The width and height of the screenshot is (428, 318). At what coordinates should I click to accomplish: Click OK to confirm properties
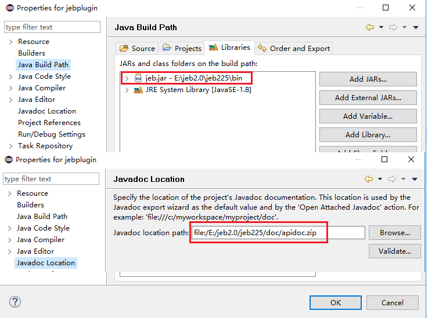click(335, 302)
